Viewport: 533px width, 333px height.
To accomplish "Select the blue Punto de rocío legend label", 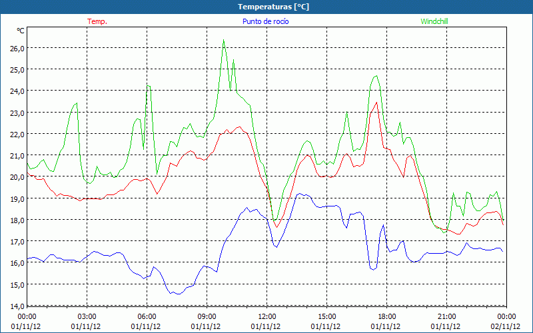I will click(265, 21).
